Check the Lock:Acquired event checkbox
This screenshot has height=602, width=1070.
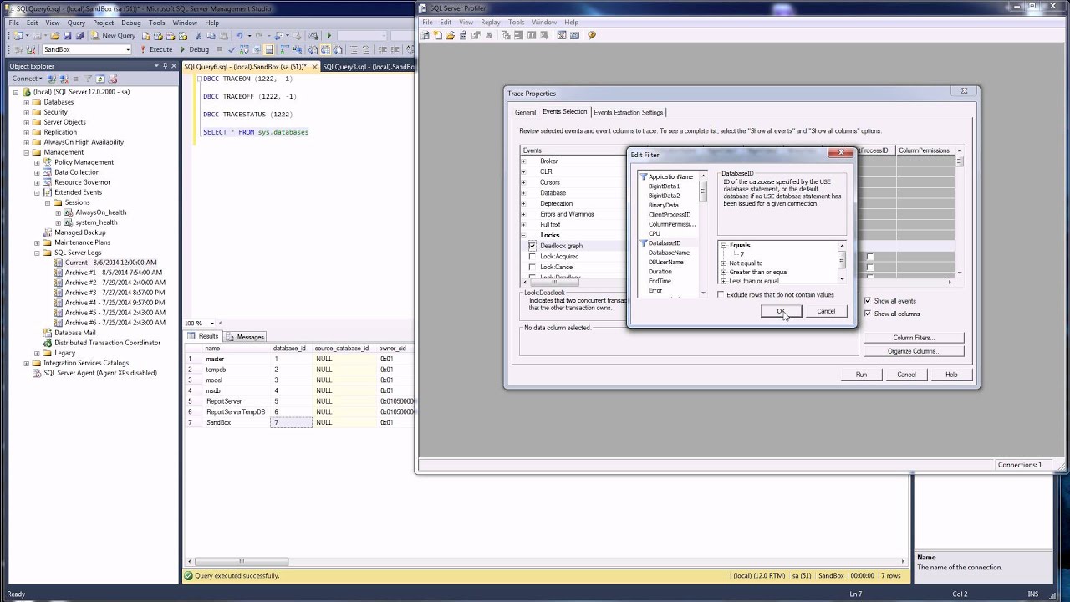pos(532,257)
